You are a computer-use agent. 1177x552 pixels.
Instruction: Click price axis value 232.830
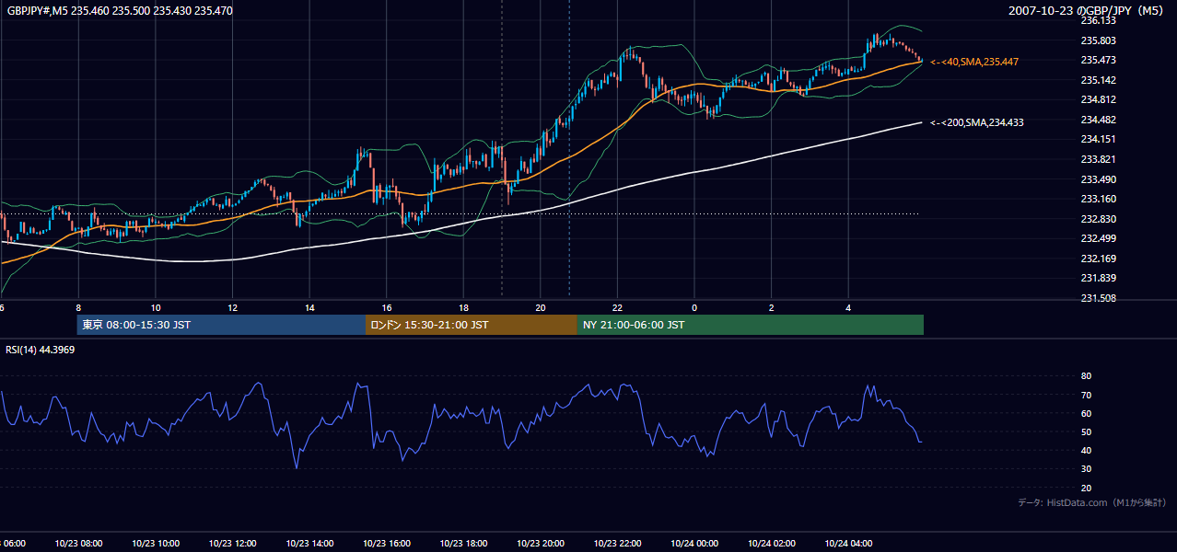(1098, 219)
